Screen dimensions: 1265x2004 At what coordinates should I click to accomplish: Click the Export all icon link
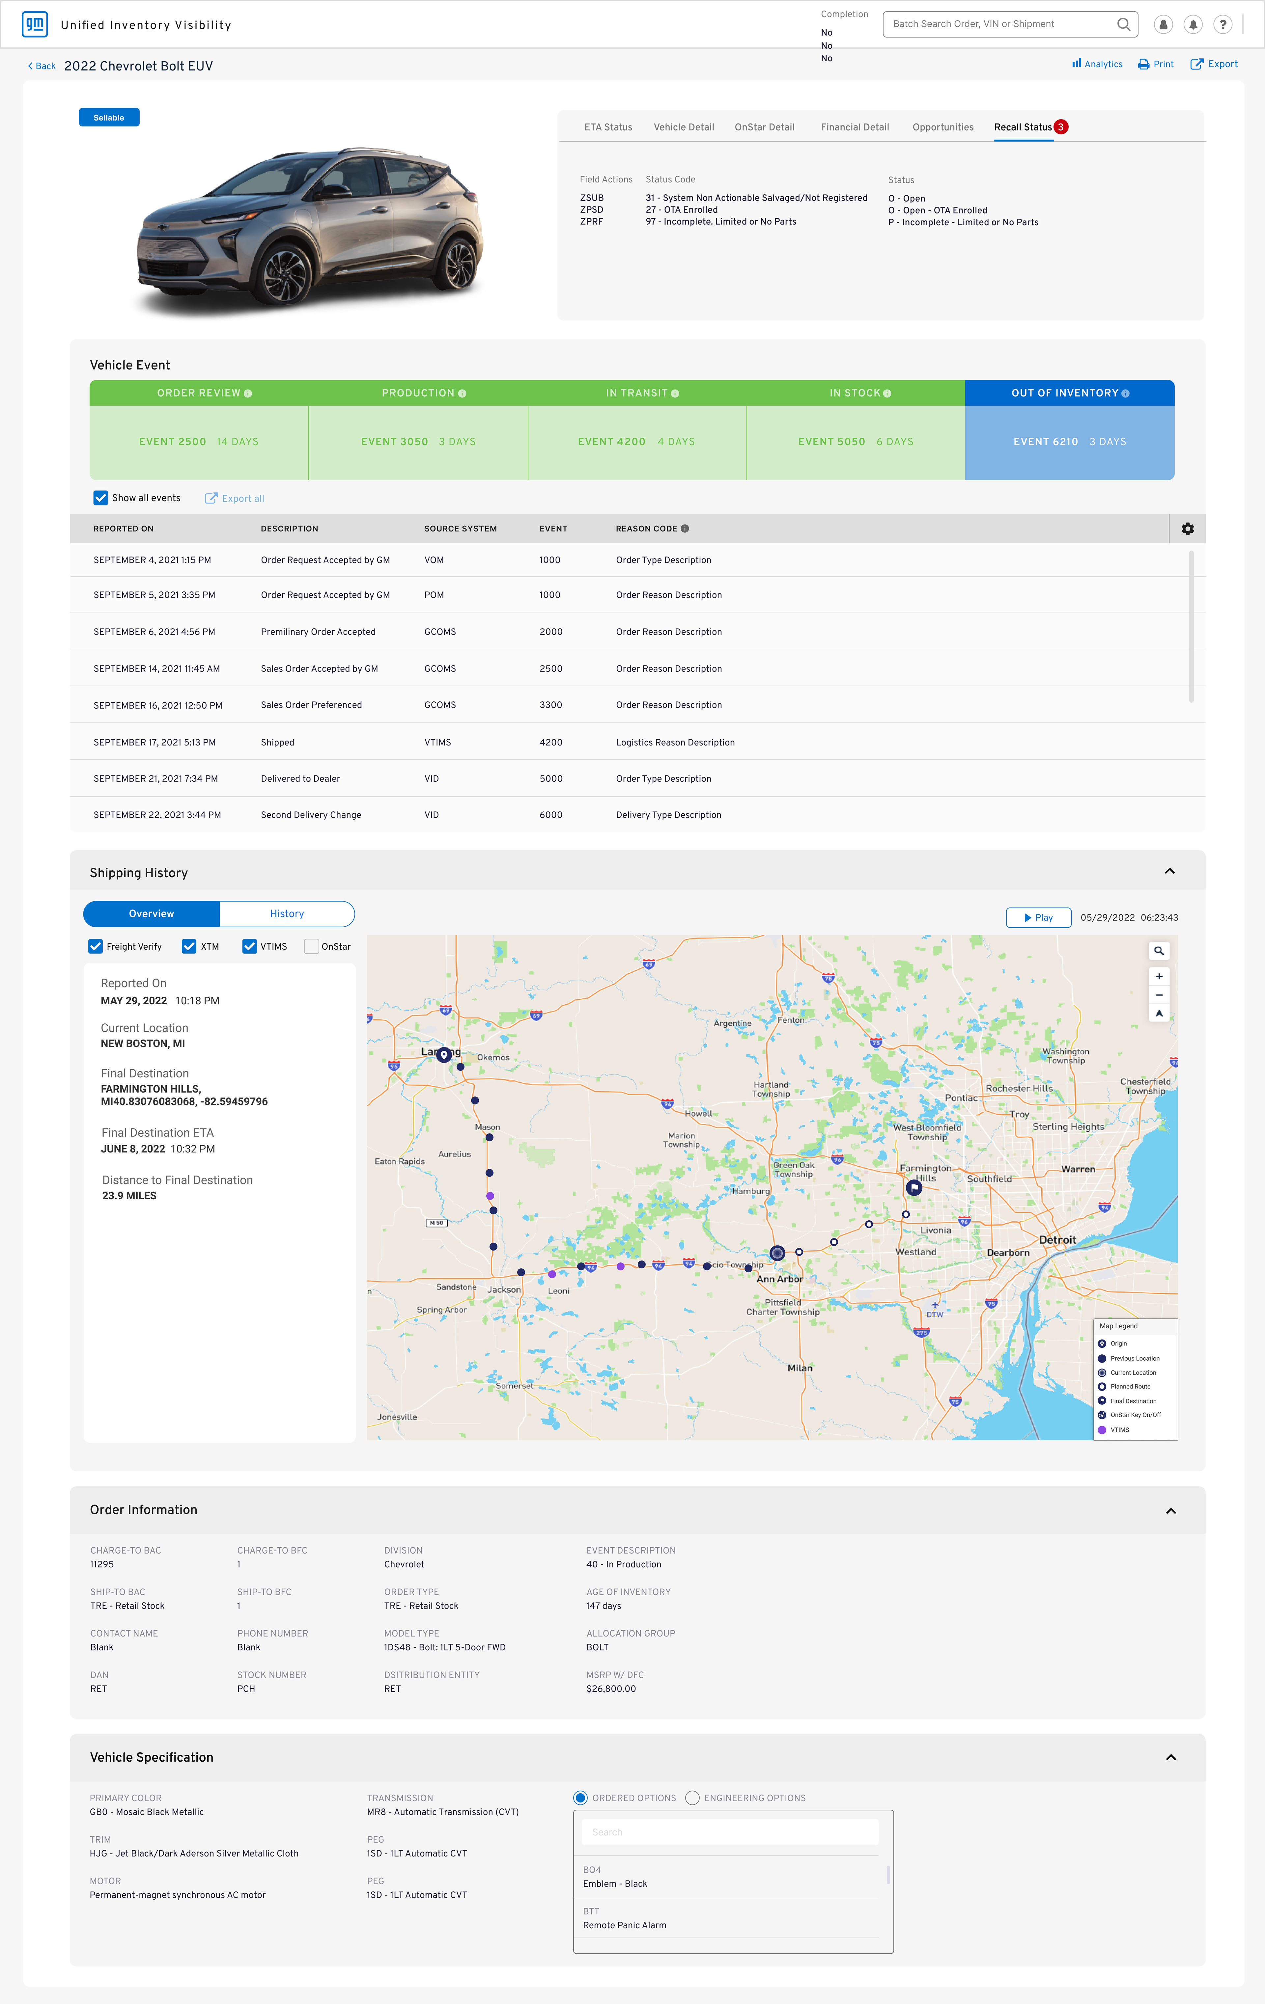coord(235,499)
